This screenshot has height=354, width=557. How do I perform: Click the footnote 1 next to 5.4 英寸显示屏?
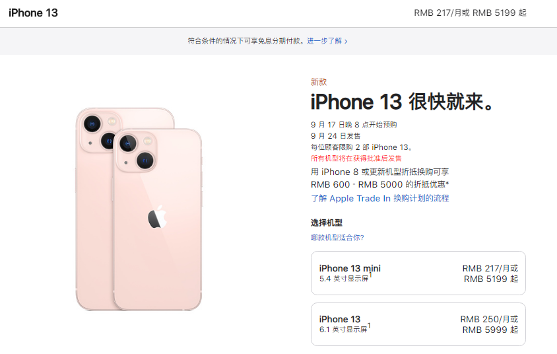click(370, 275)
